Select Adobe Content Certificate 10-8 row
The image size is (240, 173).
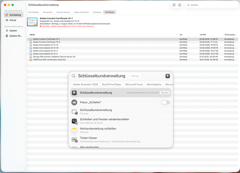[132, 42]
